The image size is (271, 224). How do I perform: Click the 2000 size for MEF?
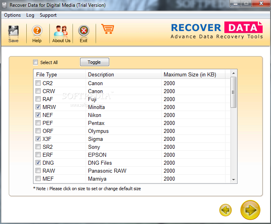(169, 179)
